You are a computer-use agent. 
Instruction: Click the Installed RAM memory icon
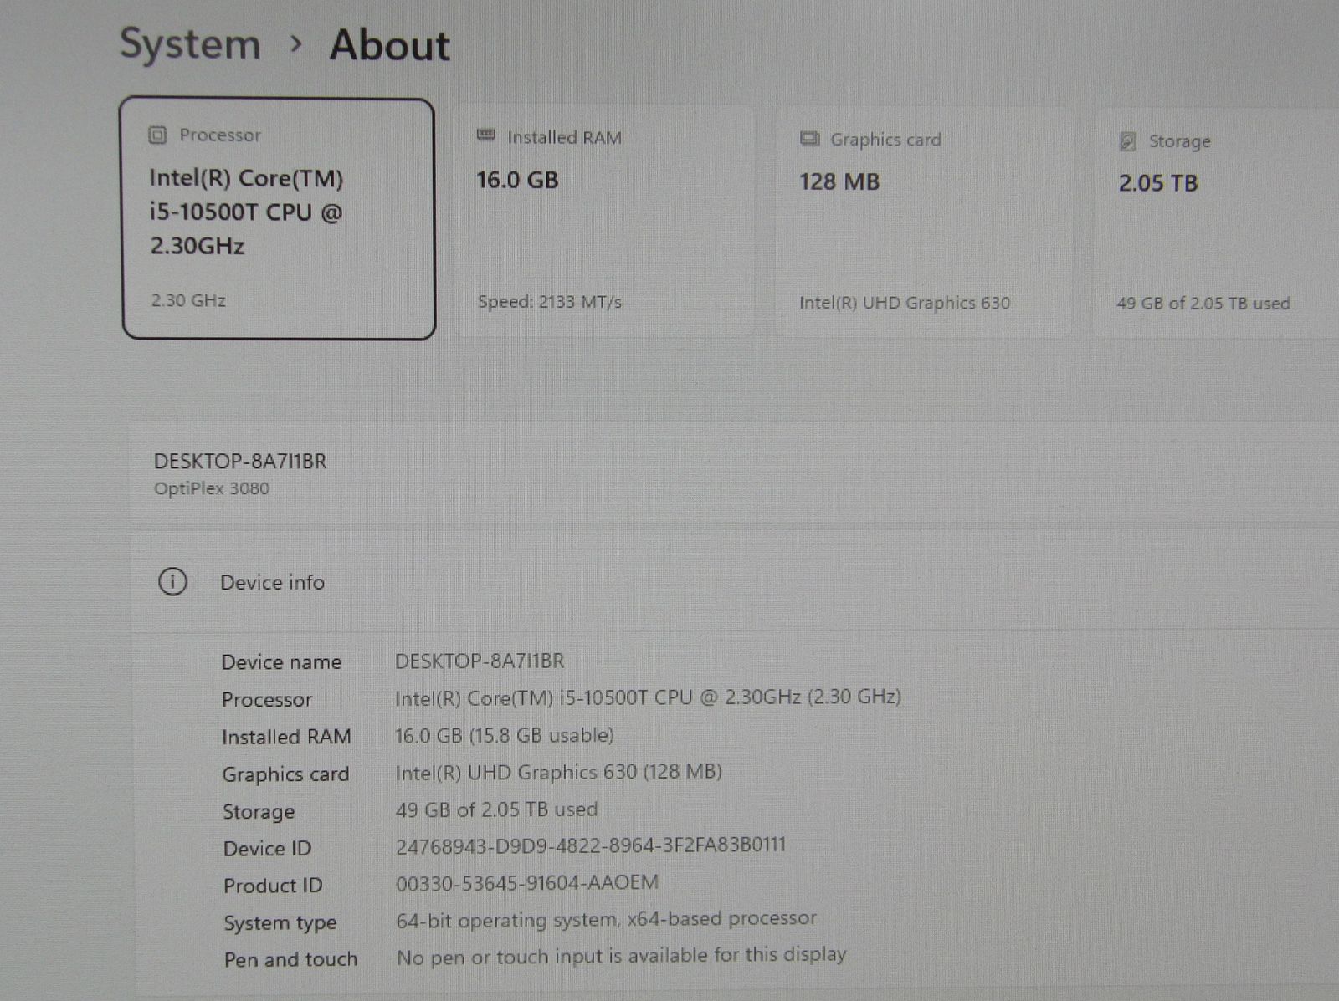[x=486, y=135]
